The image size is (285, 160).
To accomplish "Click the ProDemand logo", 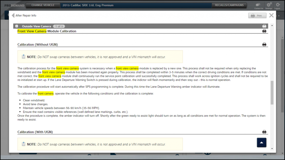I will [x=12, y=5].
